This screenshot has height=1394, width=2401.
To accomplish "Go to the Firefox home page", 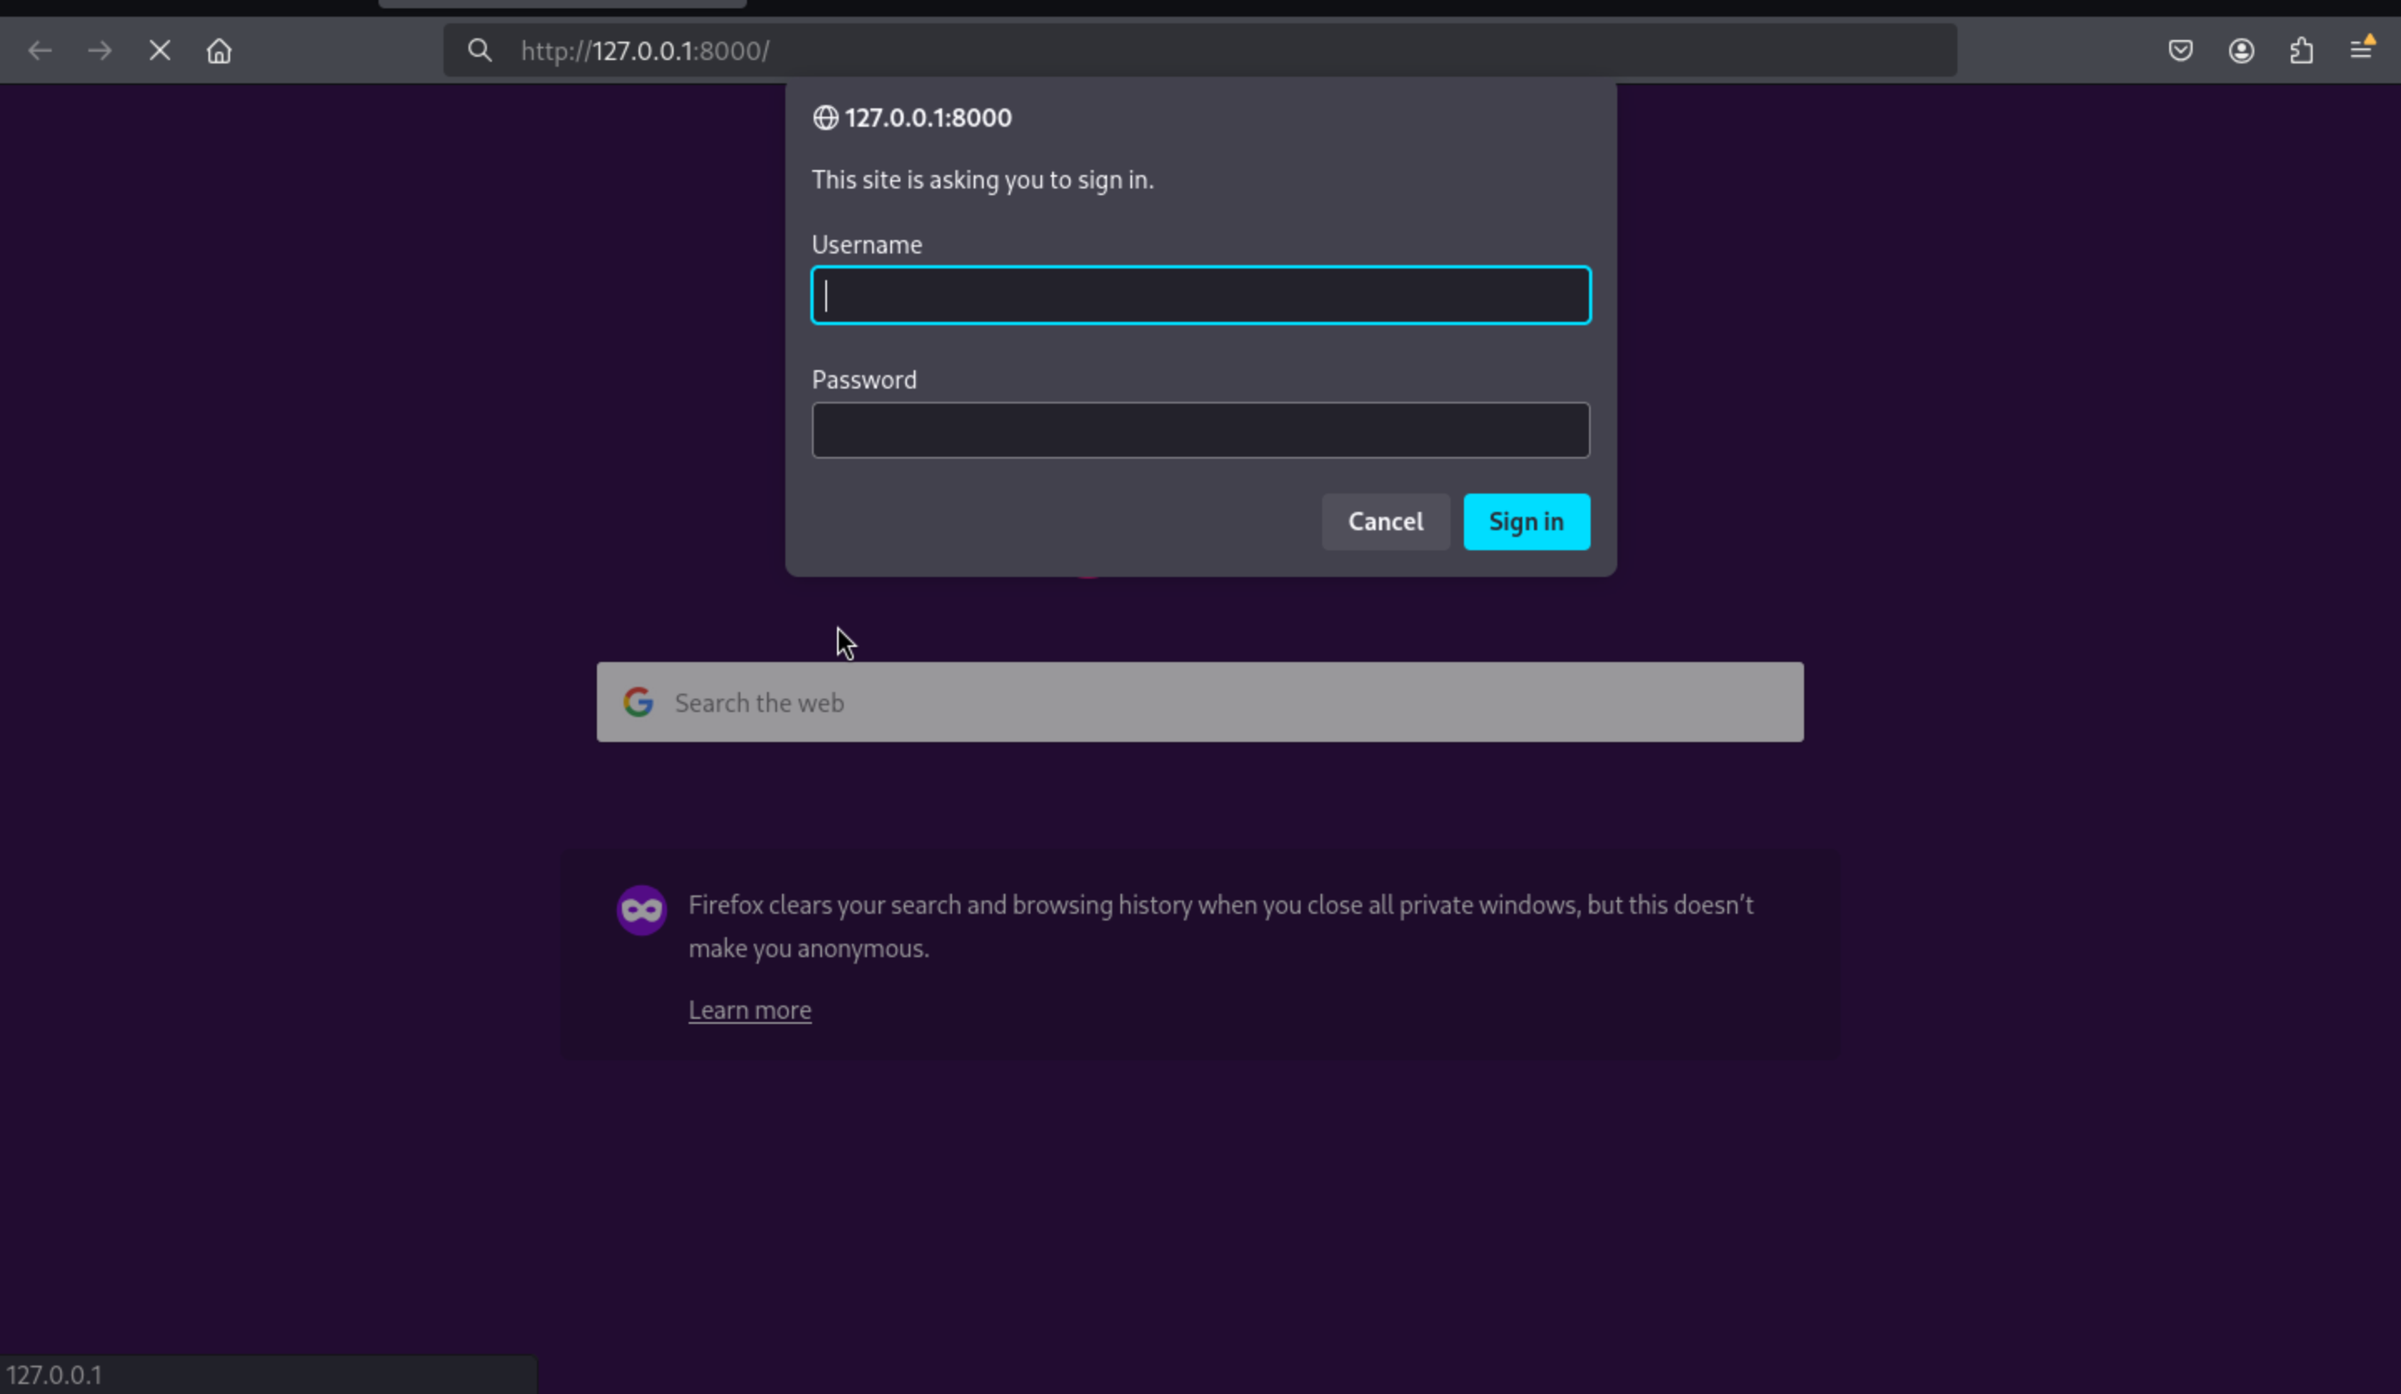I will (219, 51).
